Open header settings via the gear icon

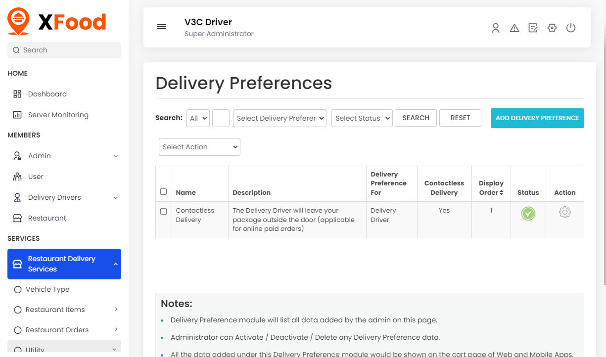552,28
